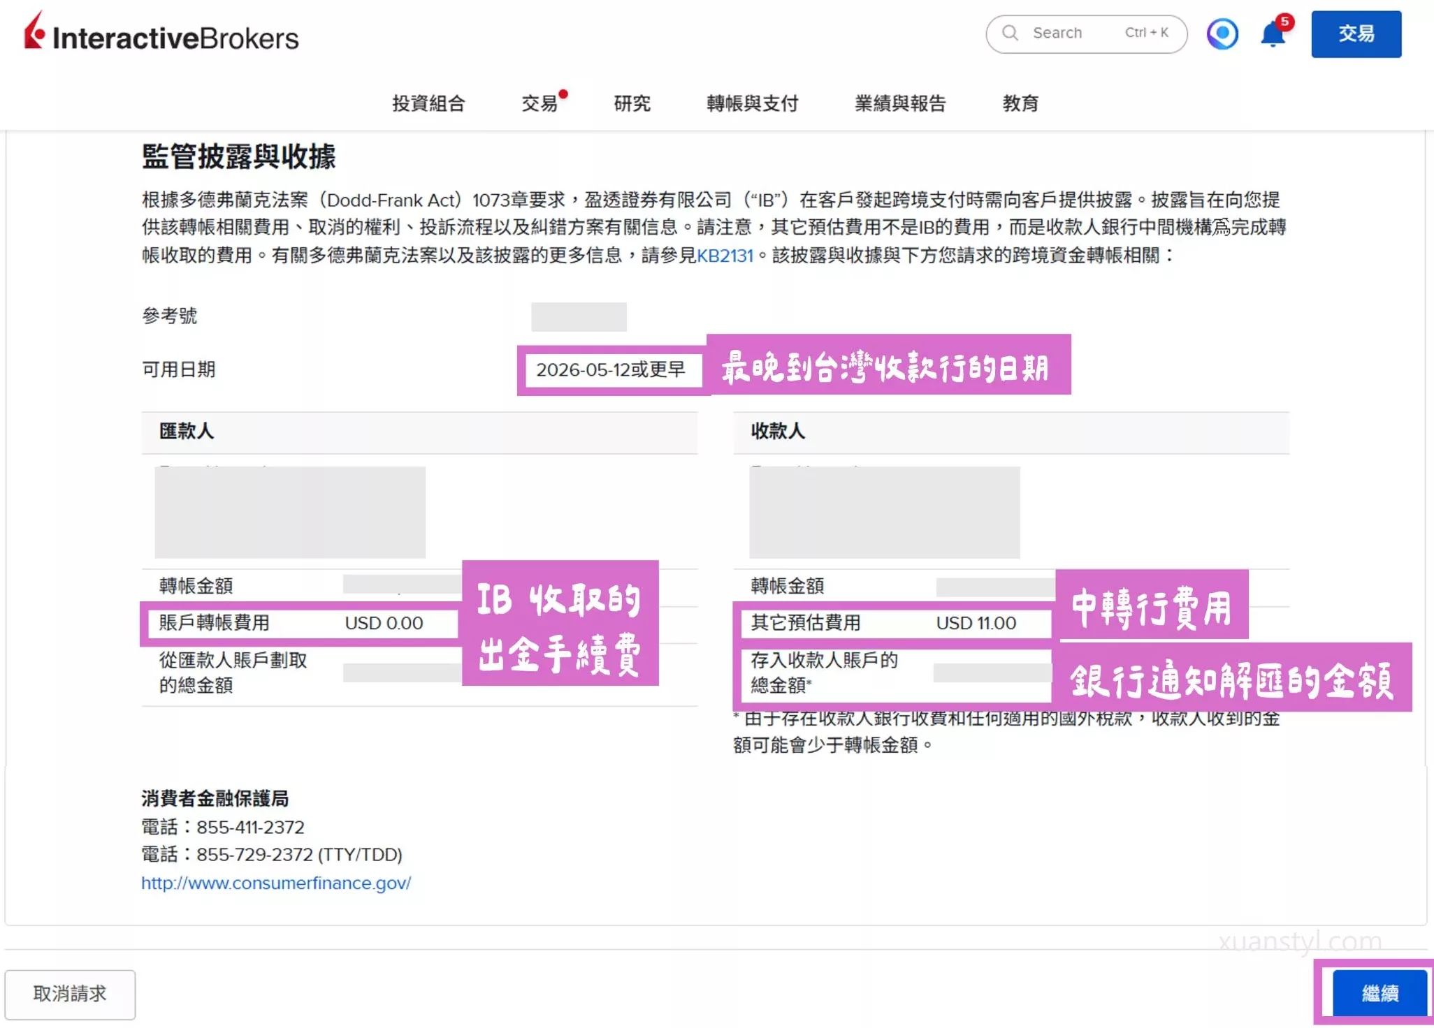The width and height of the screenshot is (1434, 1028).
Task: Open the 轉帳與支付 menu
Action: coord(752,103)
